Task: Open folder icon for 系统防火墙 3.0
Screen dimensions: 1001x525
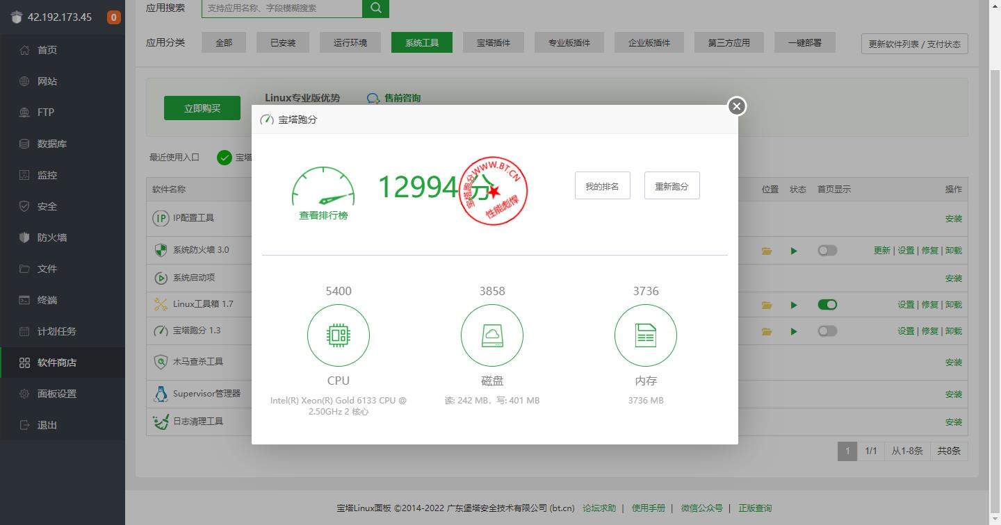Action: pyautogui.click(x=767, y=251)
